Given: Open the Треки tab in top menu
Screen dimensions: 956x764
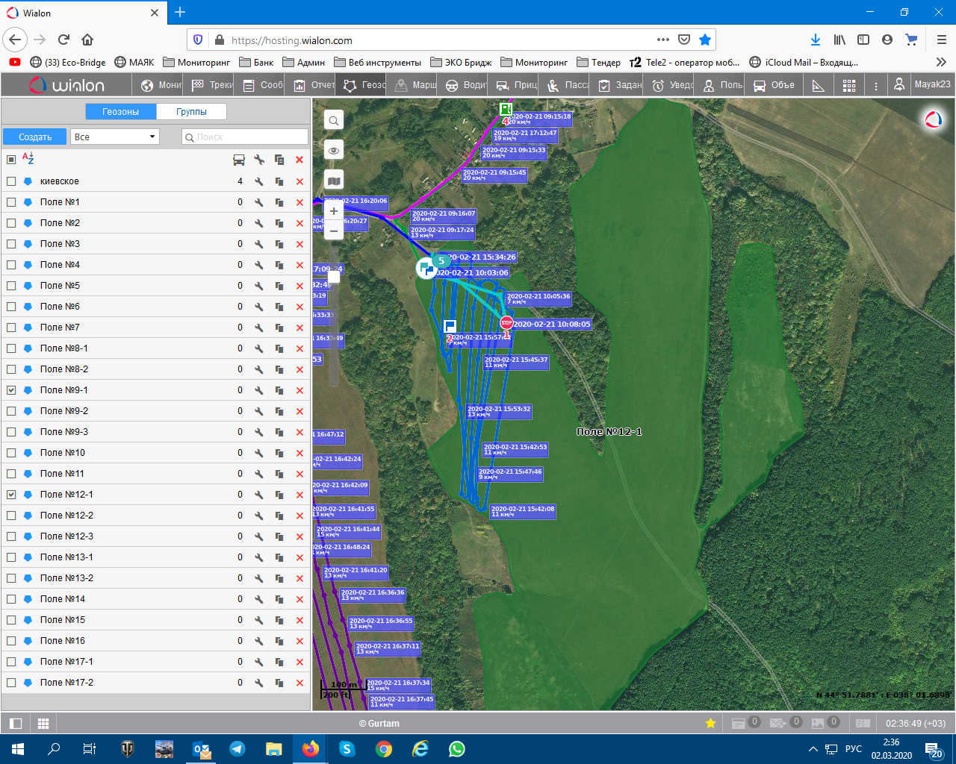Looking at the screenshot, I should (212, 85).
